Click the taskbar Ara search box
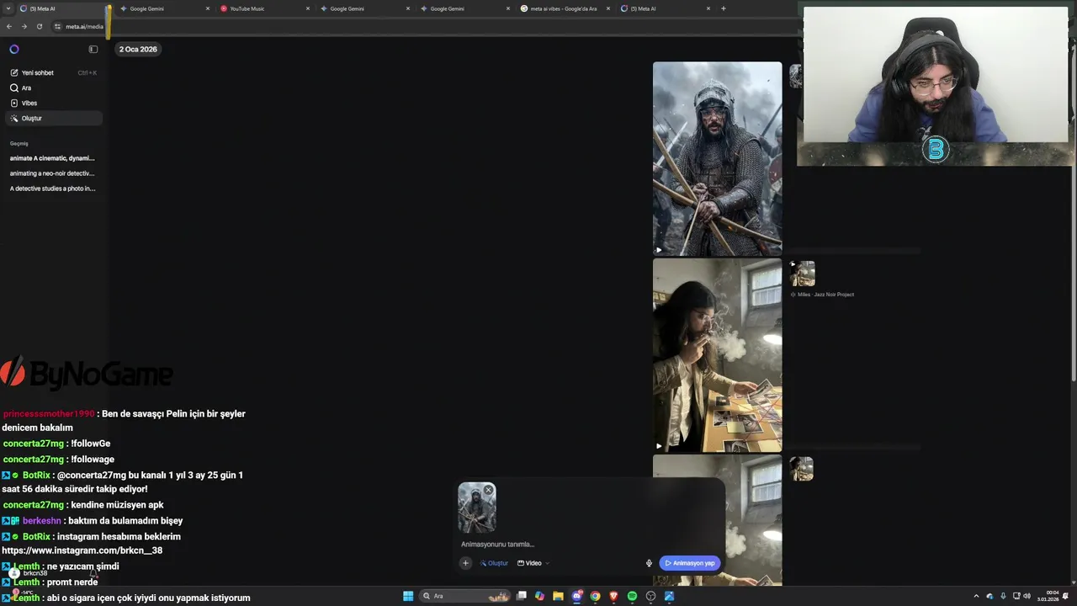The image size is (1077, 606). (x=465, y=596)
